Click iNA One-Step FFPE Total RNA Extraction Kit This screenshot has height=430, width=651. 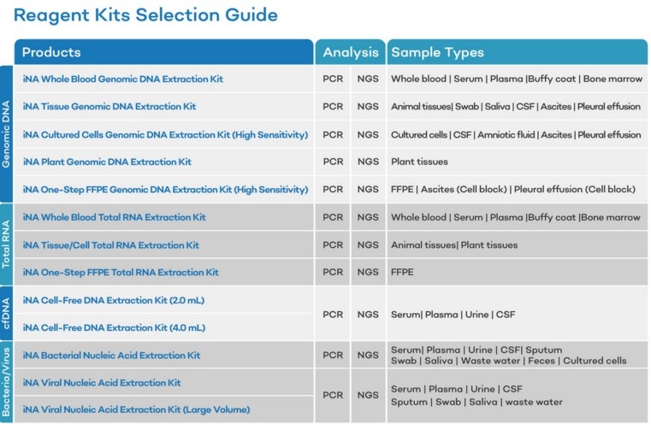coord(121,273)
